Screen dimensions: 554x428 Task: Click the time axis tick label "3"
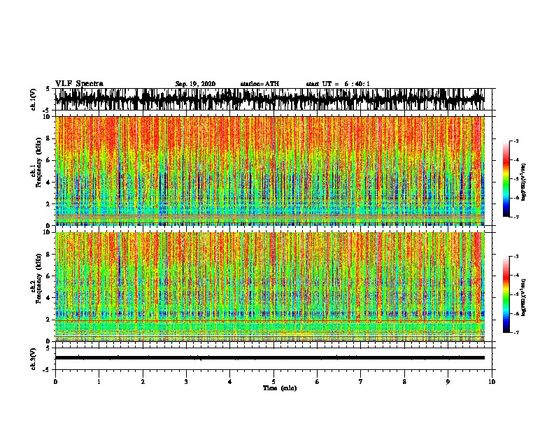pos(186,382)
